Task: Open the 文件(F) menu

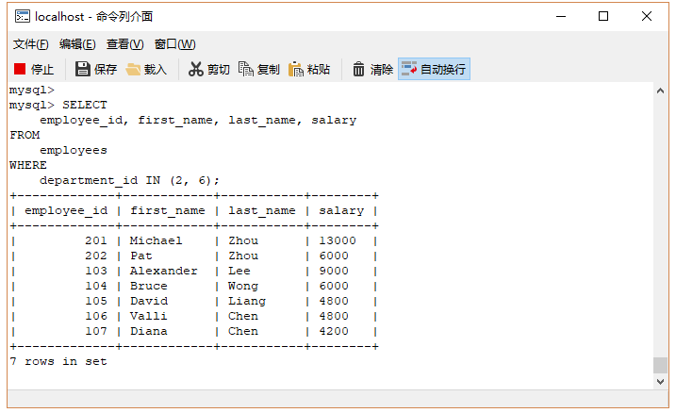Action: click(30, 44)
